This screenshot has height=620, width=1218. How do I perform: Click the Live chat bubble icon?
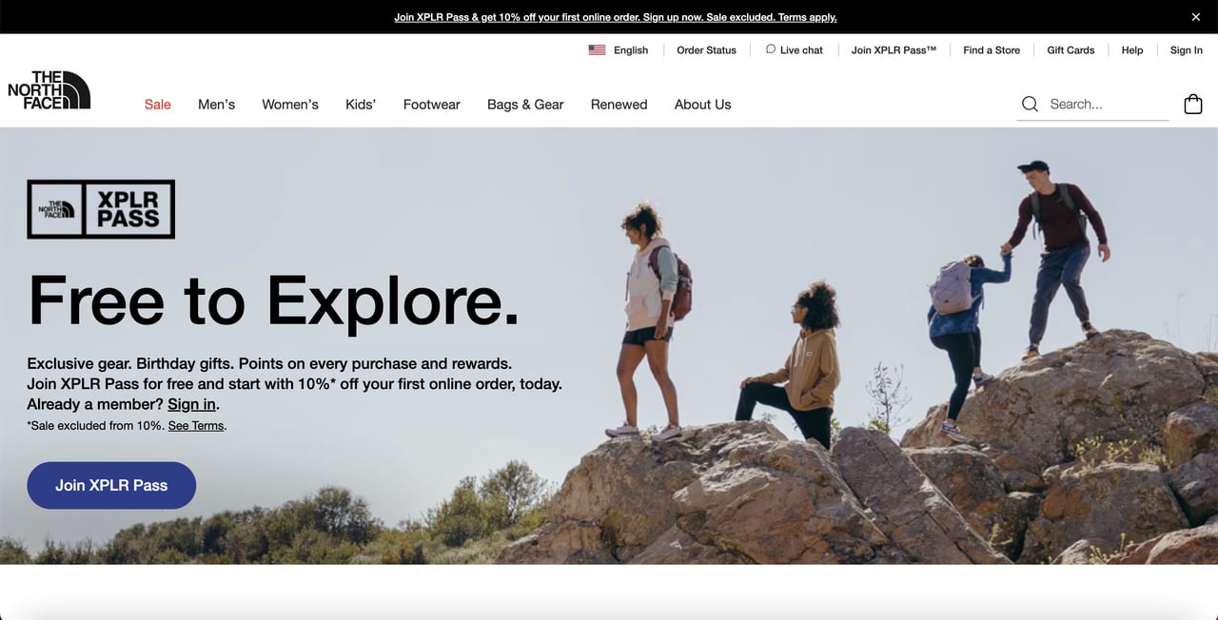coord(771,49)
